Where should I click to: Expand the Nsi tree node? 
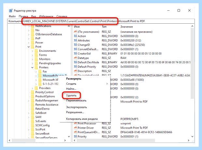[x=29, y=30]
